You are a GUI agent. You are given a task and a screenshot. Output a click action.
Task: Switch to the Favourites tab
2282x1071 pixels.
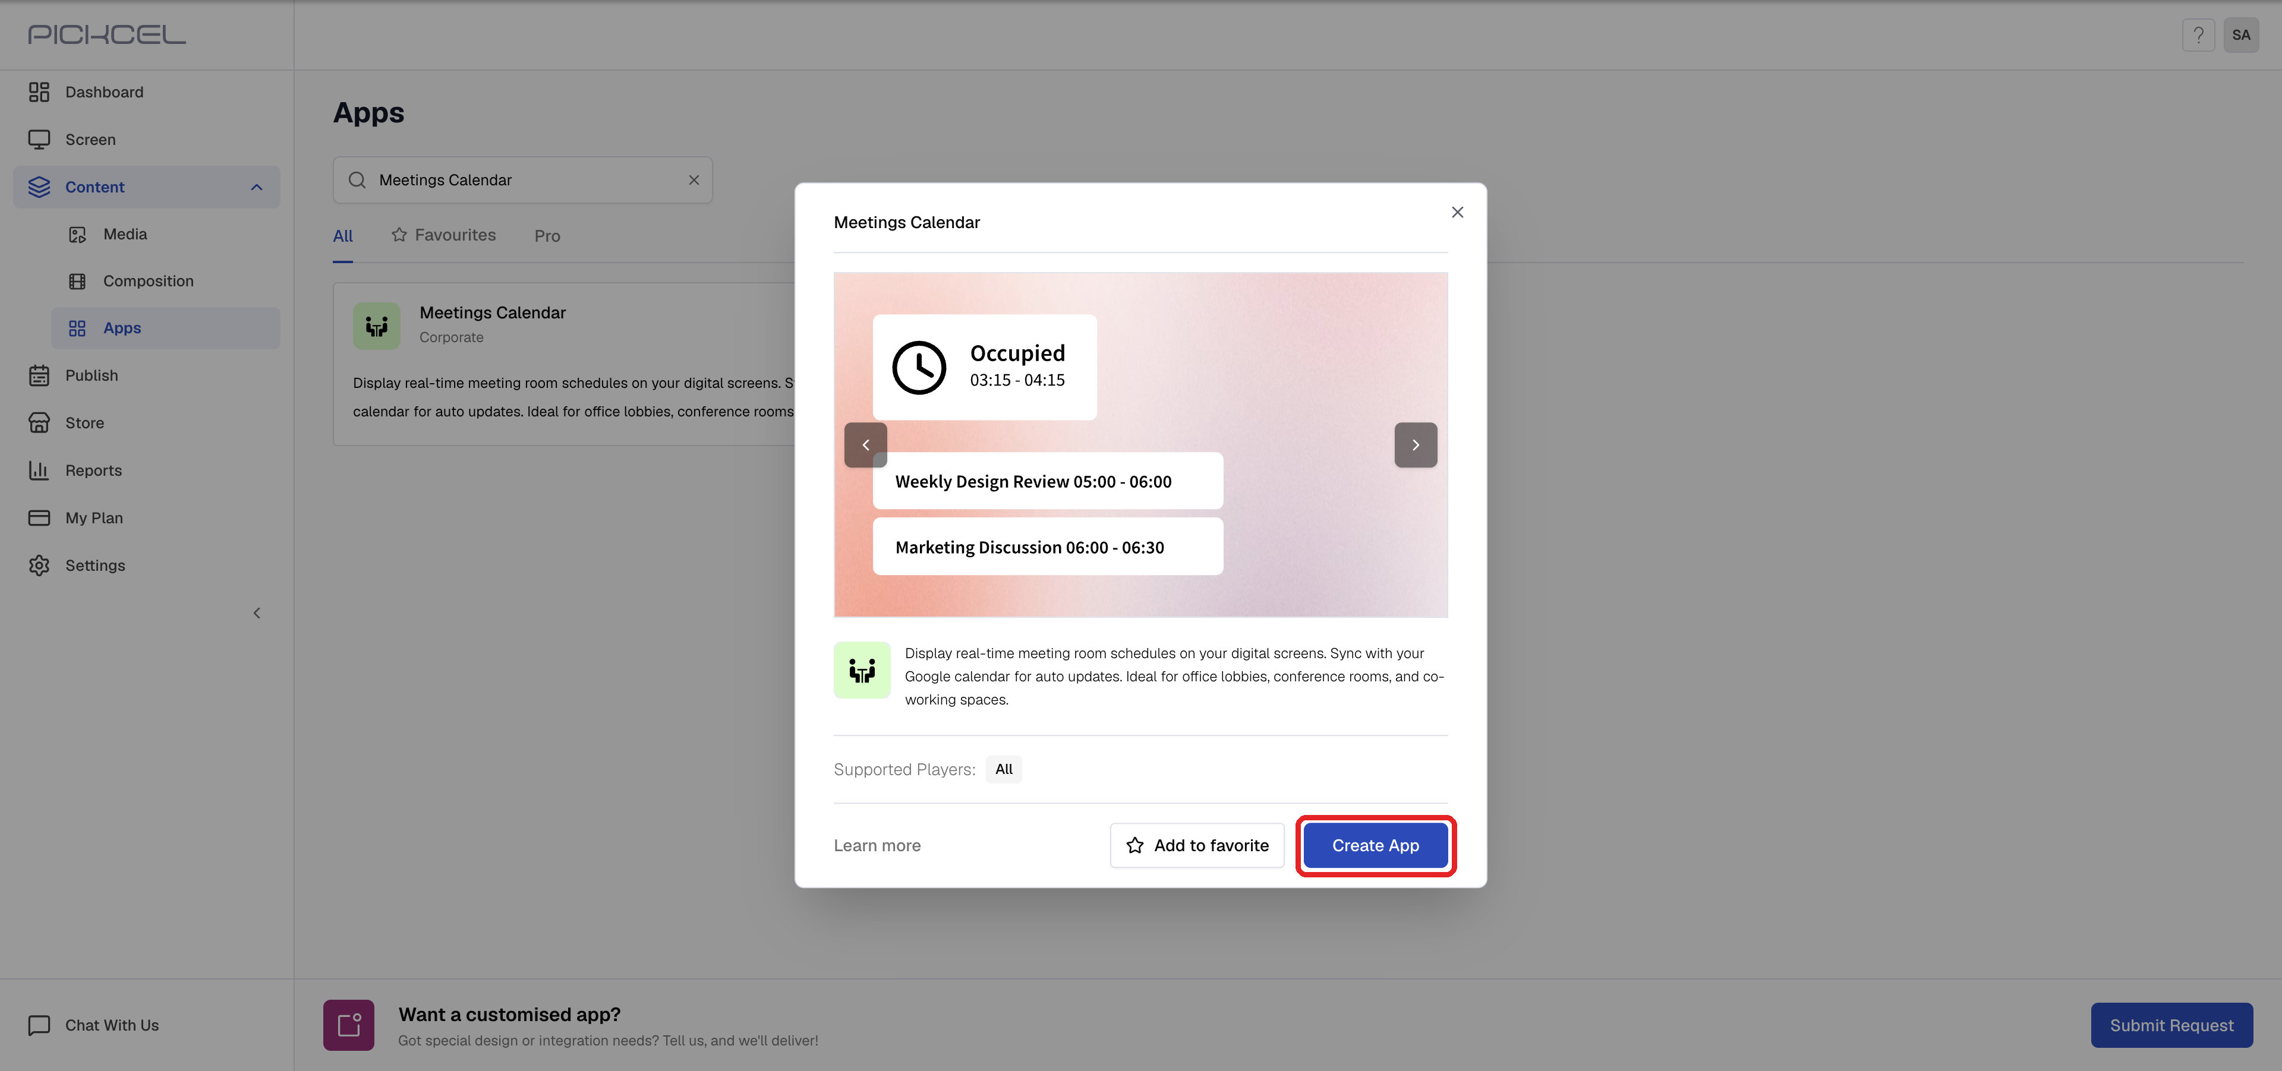444,235
